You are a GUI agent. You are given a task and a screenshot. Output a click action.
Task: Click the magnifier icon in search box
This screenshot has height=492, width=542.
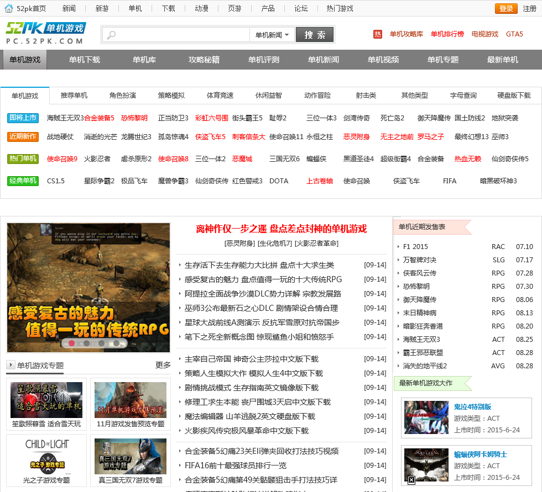point(111,35)
